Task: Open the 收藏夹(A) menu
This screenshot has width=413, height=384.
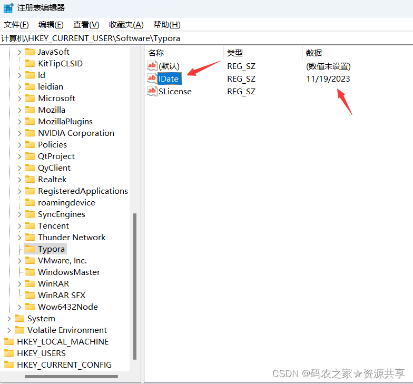Action: pos(126,25)
